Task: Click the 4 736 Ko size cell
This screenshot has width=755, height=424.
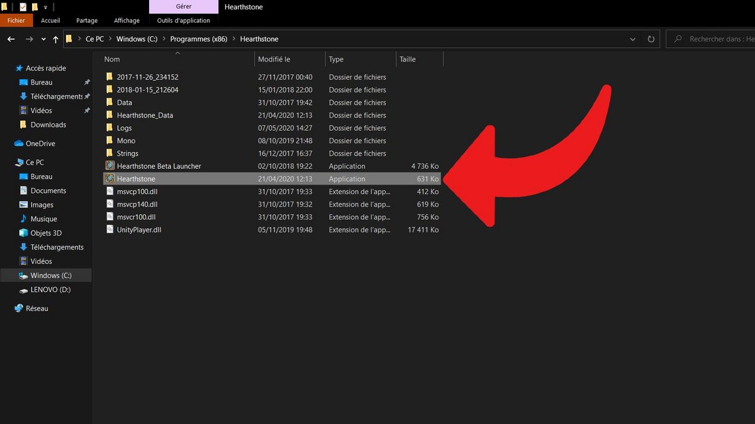Action: pyautogui.click(x=425, y=166)
